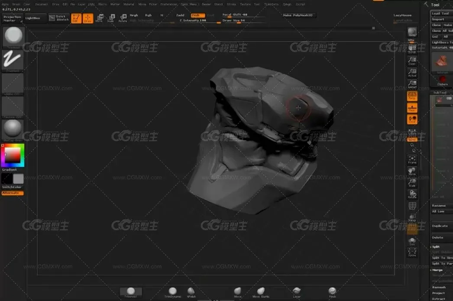This screenshot has height=301, width=453.
Task: Expand the Project section
Action: (x=439, y=293)
